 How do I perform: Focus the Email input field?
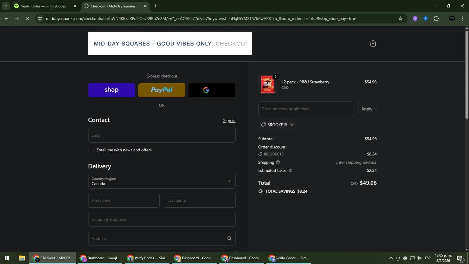162,135
